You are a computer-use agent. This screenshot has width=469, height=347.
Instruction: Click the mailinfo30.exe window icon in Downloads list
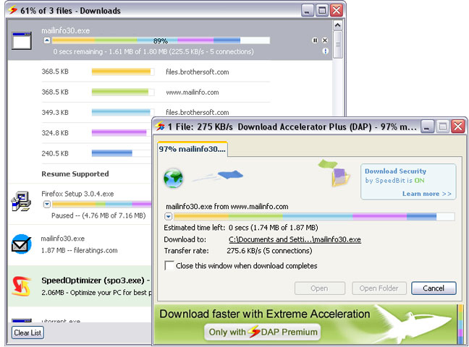coord(22,40)
